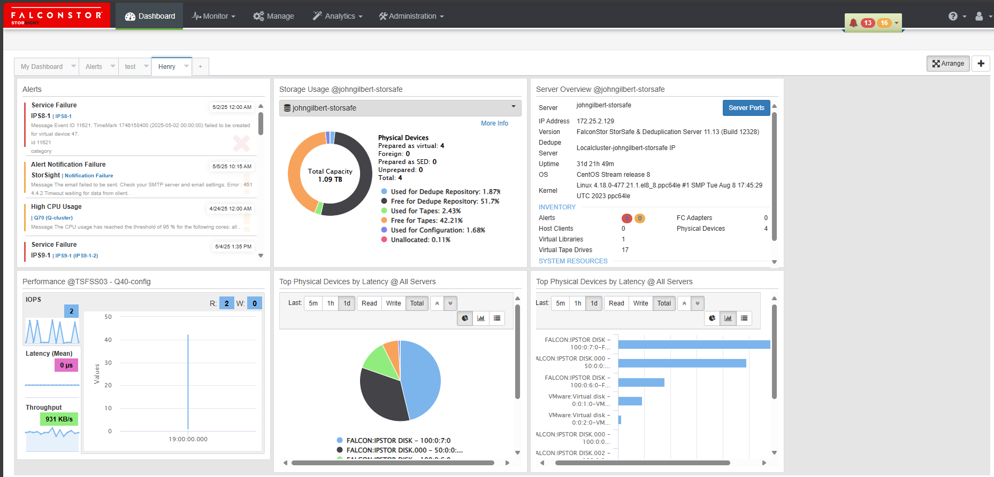Click the Monitor pulse icon in navbar
The width and height of the screenshot is (994, 477).
pos(196,17)
